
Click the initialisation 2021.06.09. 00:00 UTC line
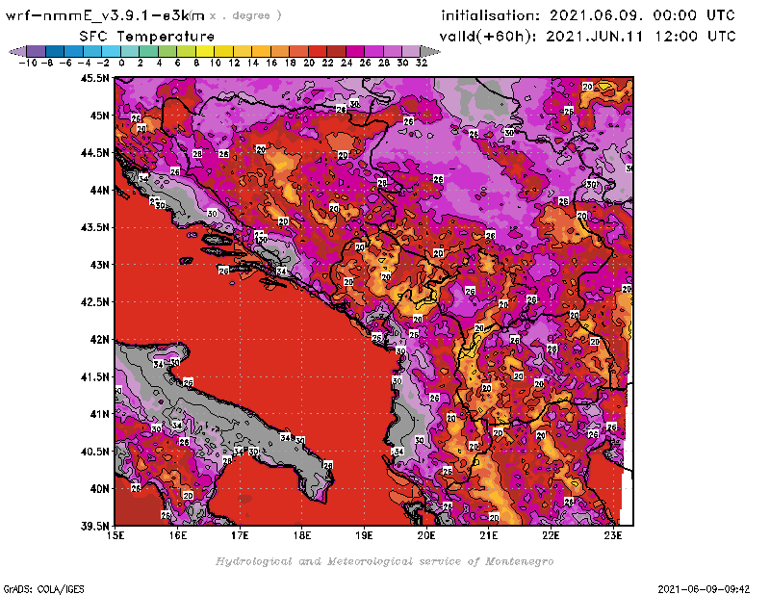[x=588, y=15]
